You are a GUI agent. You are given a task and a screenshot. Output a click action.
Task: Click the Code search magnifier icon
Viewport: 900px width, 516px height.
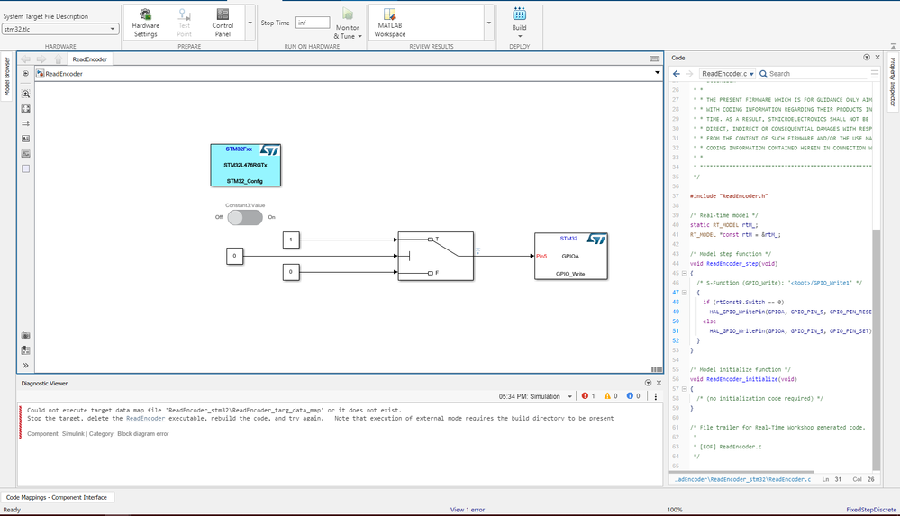pyautogui.click(x=763, y=74)
